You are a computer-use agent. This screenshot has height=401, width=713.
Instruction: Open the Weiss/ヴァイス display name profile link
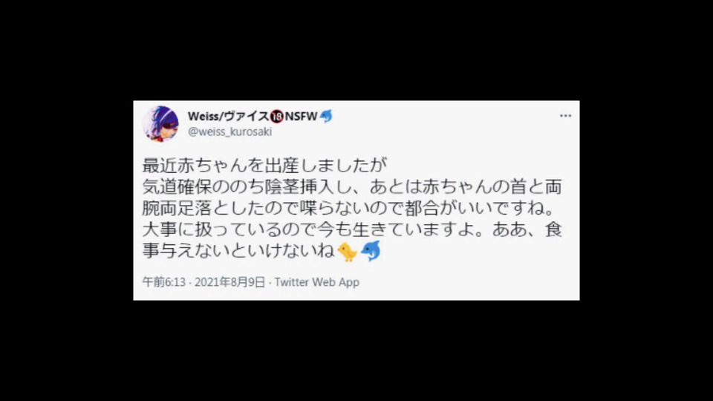[x=228, y=117]
